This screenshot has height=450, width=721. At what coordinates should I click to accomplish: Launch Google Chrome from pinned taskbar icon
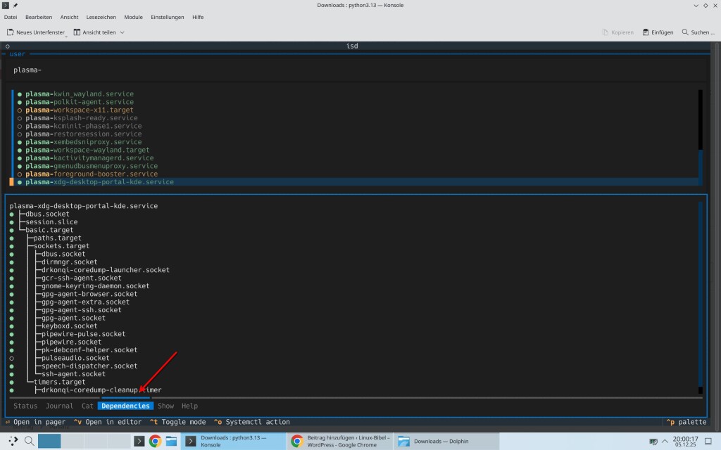(155, 441)
